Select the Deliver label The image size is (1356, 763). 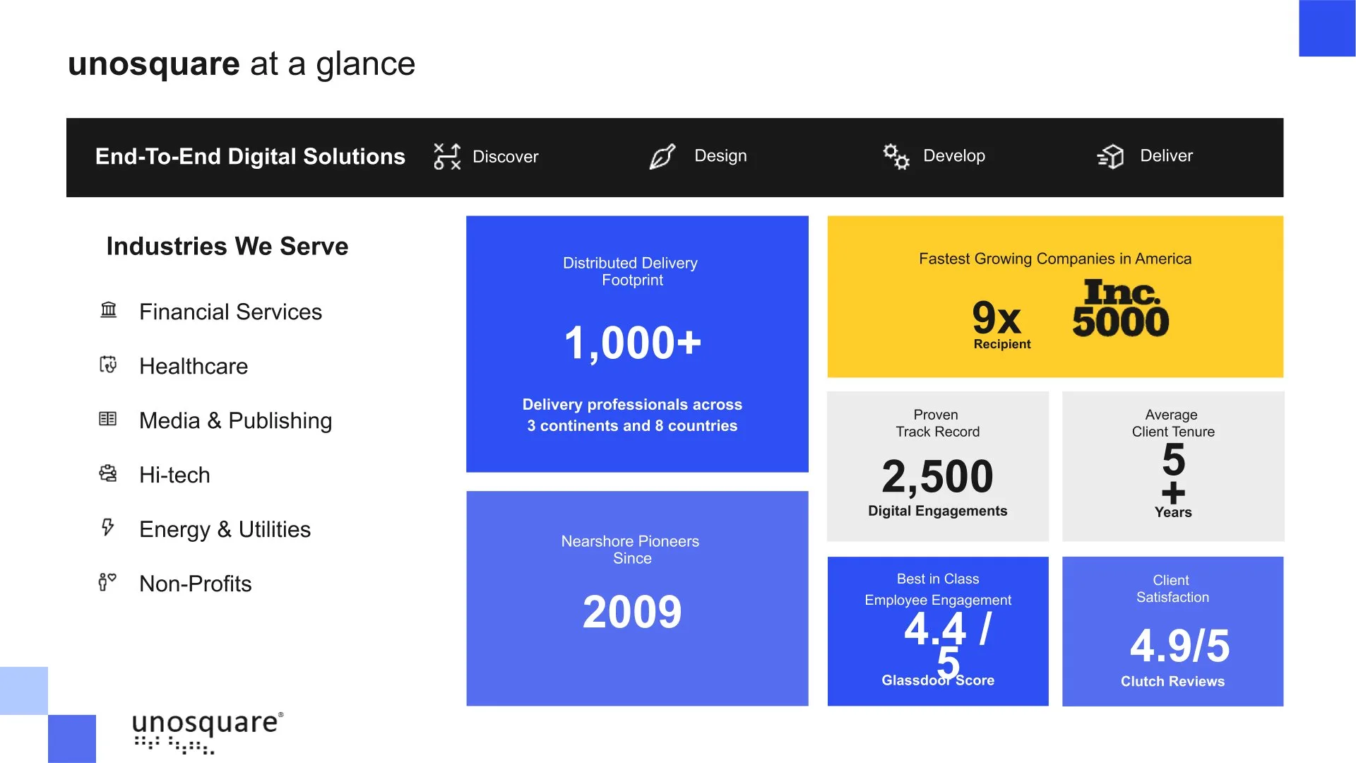1167,155
